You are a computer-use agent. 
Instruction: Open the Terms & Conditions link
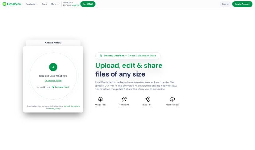[x=72, y=106]
